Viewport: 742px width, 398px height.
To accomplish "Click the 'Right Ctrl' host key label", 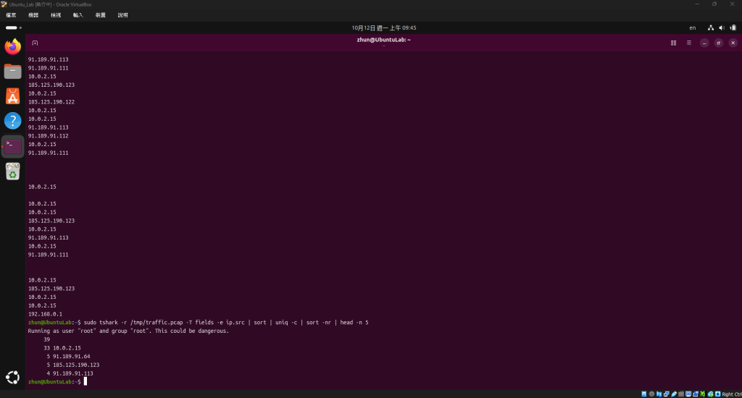I will [732, 394].
